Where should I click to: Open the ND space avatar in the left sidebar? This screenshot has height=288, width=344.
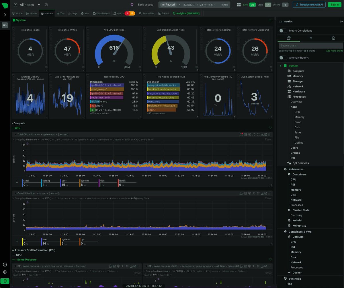tap(5, 26)
